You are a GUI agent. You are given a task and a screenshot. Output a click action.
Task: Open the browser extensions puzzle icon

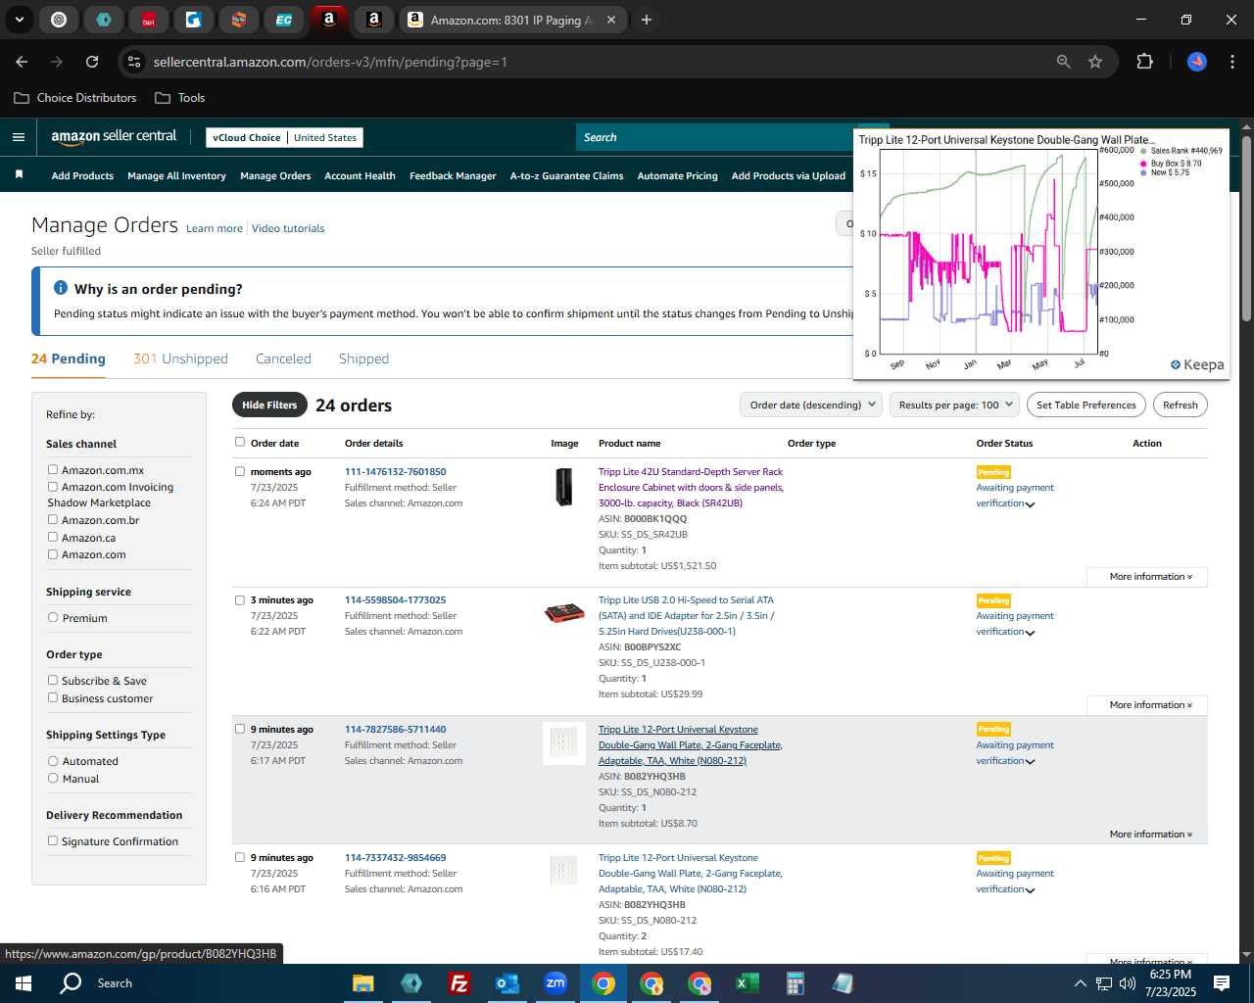pyautogui.click(x=1144, y=62)
